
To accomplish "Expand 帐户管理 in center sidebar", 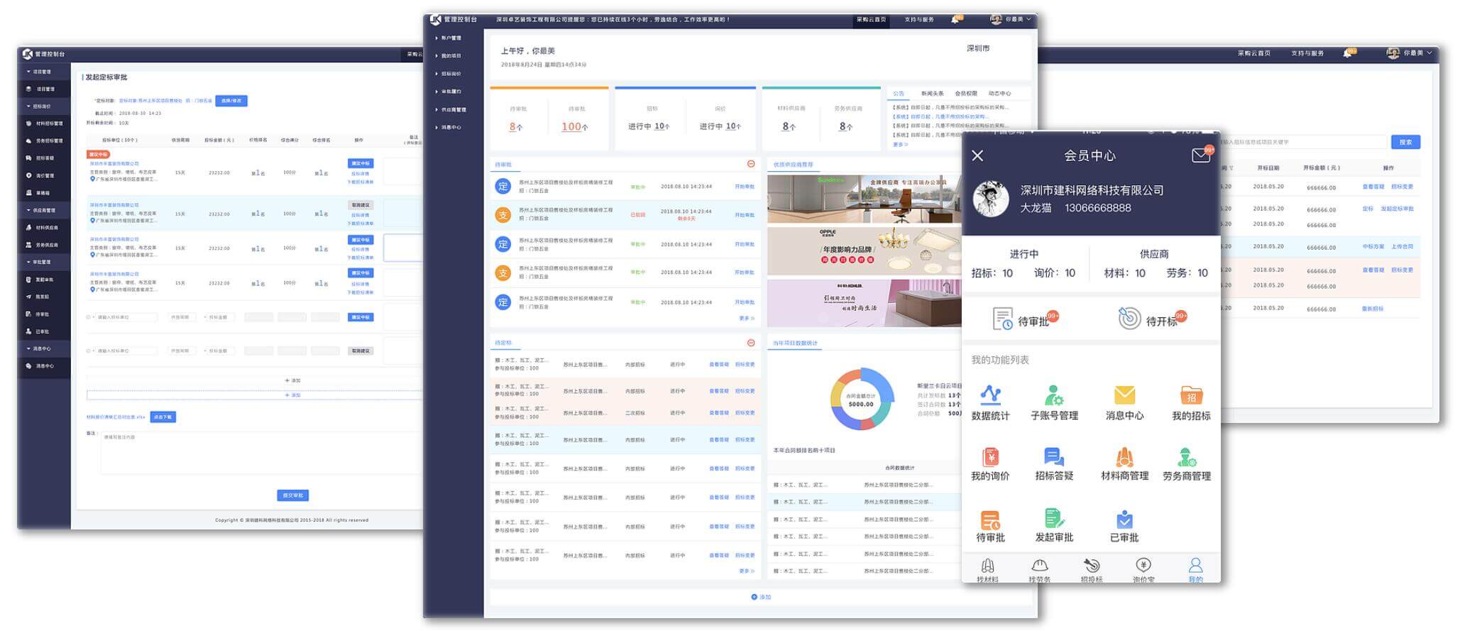I will click(x=450, y=38).
